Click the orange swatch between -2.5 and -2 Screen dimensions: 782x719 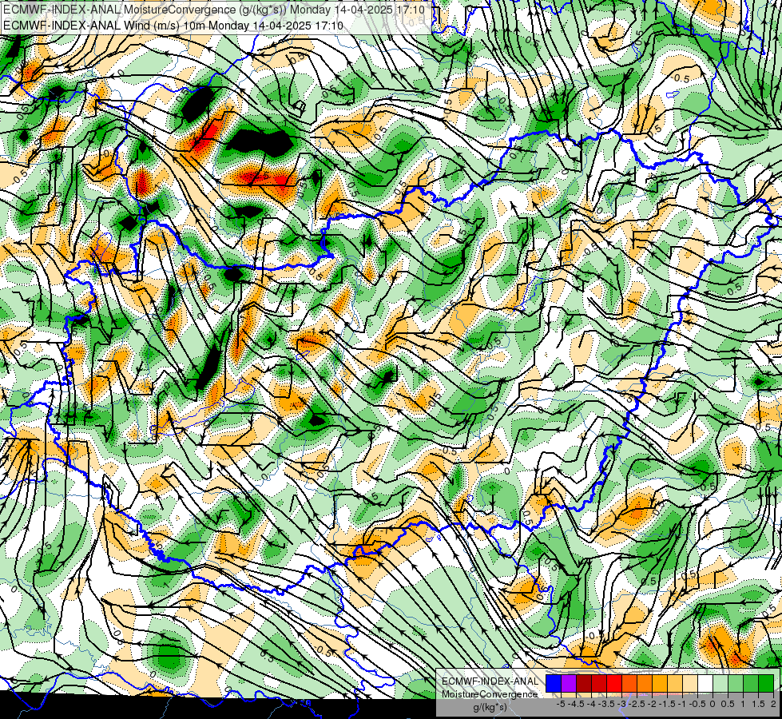[x=645, y=683]
